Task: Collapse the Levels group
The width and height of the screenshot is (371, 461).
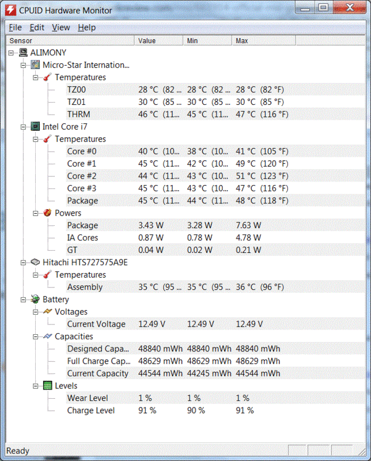Action: pos(36,386)
